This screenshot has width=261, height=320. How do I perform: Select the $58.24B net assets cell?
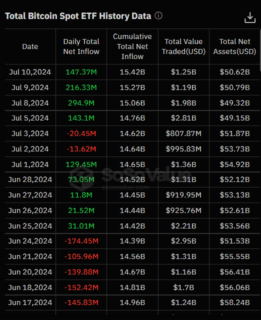pyautogui.click(x=234, y=302)
